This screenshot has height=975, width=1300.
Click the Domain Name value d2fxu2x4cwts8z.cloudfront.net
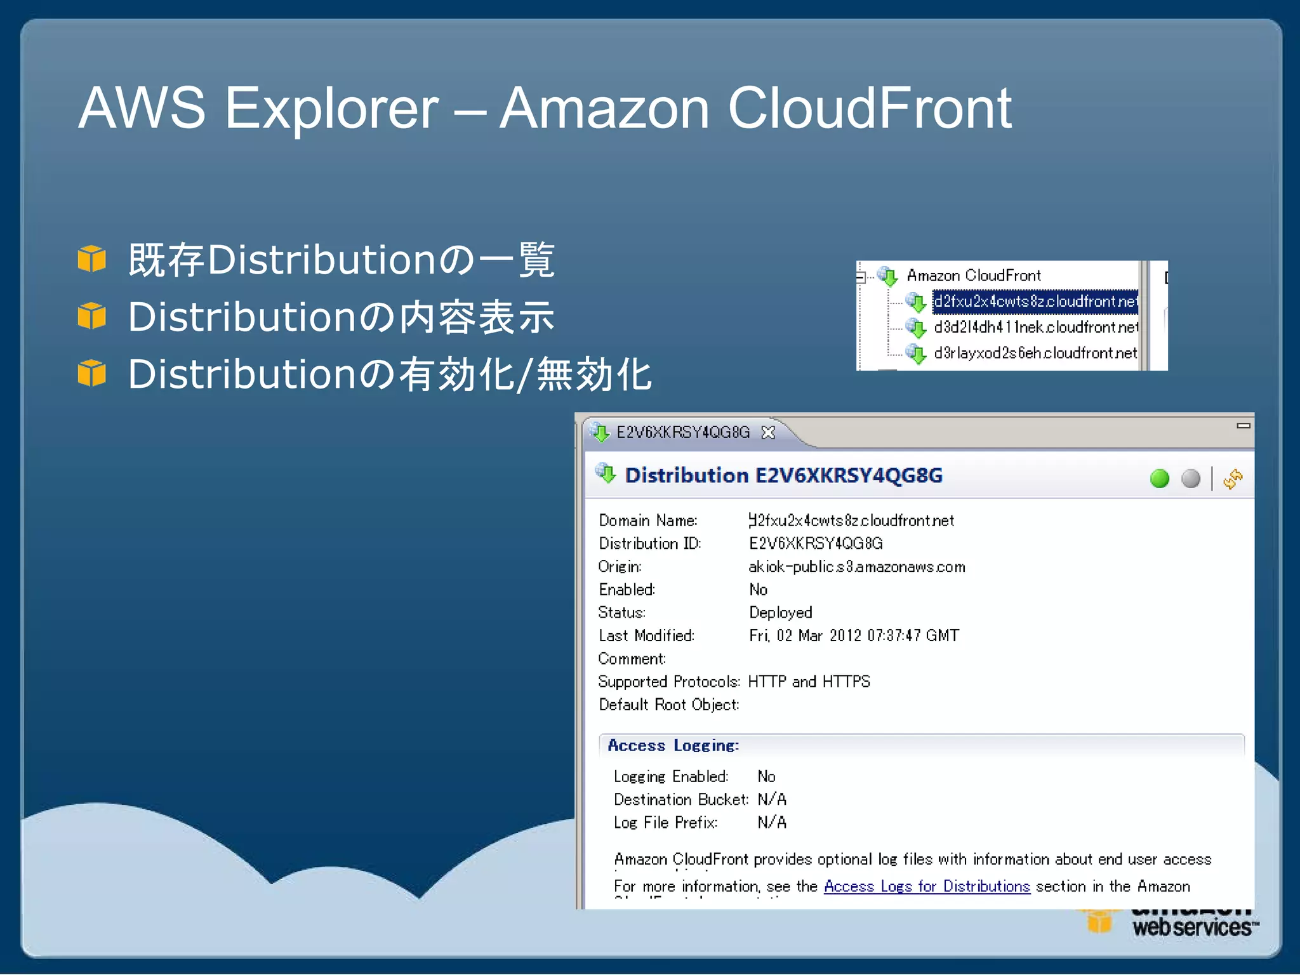pyautogui.click(x=851, y=521)
